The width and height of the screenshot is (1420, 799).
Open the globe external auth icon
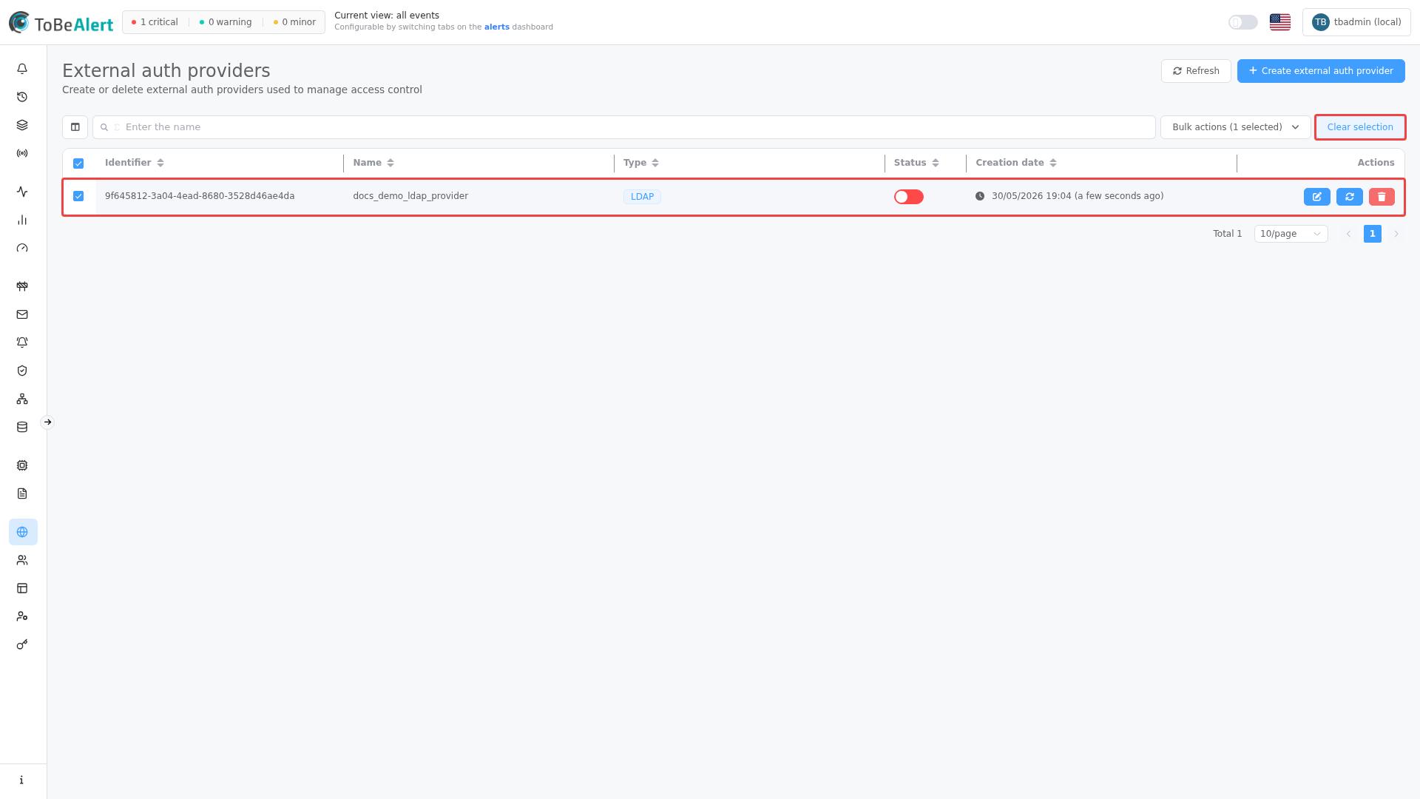(x=22, y=532)
